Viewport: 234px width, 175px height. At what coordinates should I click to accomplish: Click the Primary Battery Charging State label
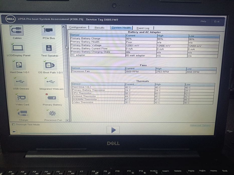click(x=91, y=52)
